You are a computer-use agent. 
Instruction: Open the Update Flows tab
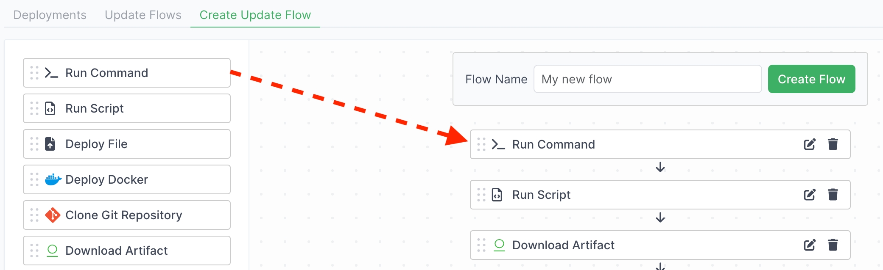(x=143, y=15)
